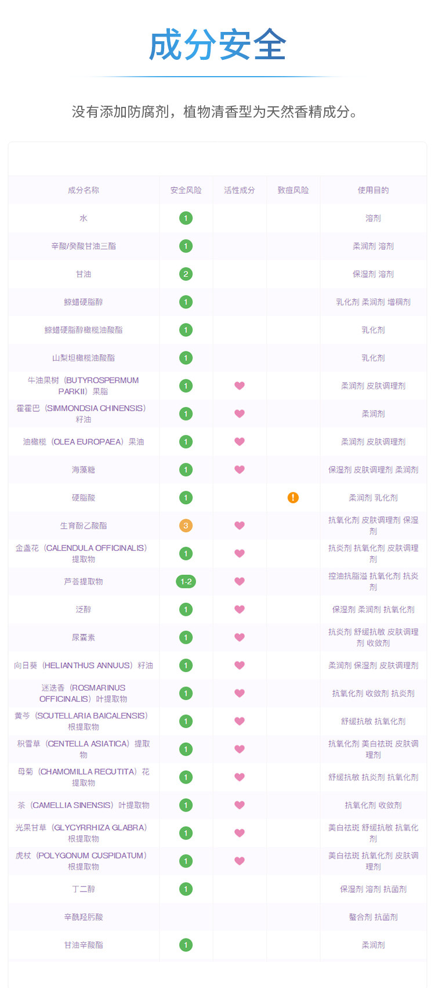Click the 使用目的 column header
This screenshot has width=435, height=988.
373,190
